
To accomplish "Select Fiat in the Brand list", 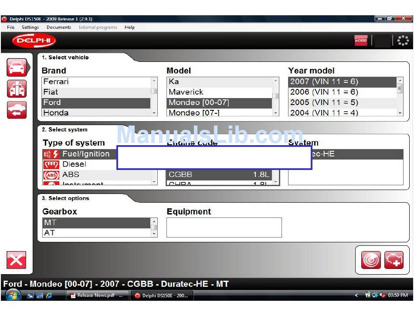I will click(x=96, y=92).
